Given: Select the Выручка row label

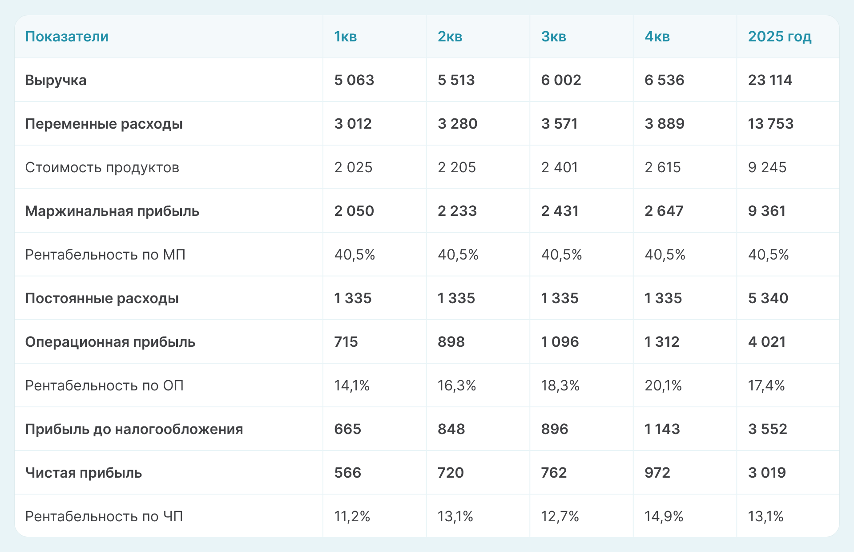Looking at the screenshot, I should click(x=56, y=80).
